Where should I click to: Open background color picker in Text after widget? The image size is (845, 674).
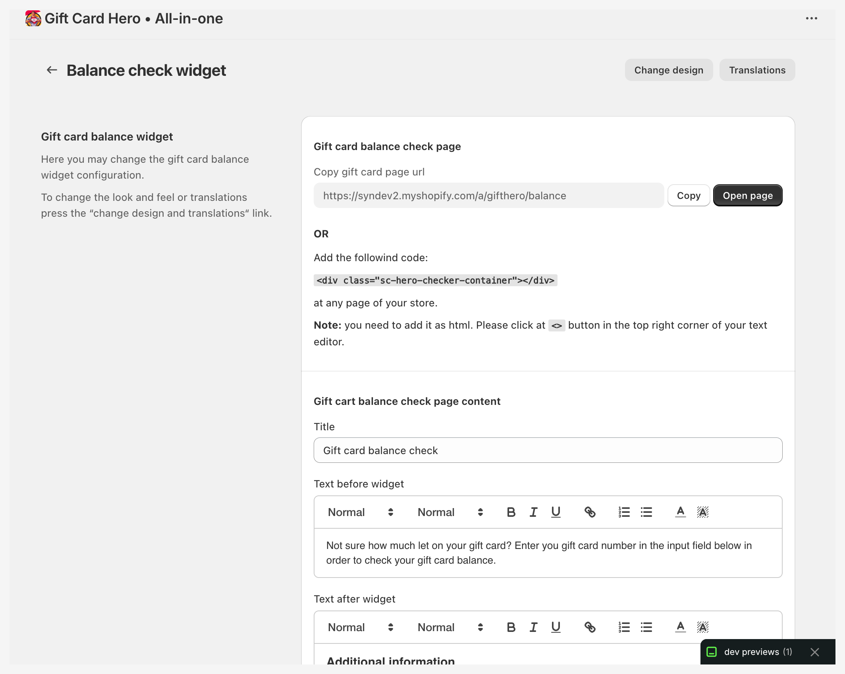pyautogui.click(x=702, y=627)
